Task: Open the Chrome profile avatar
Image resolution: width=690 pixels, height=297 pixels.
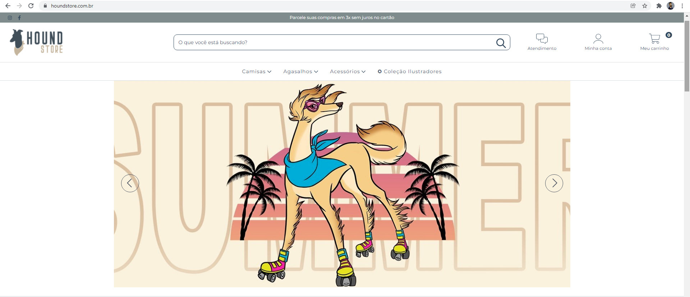Action: [671, 6]
